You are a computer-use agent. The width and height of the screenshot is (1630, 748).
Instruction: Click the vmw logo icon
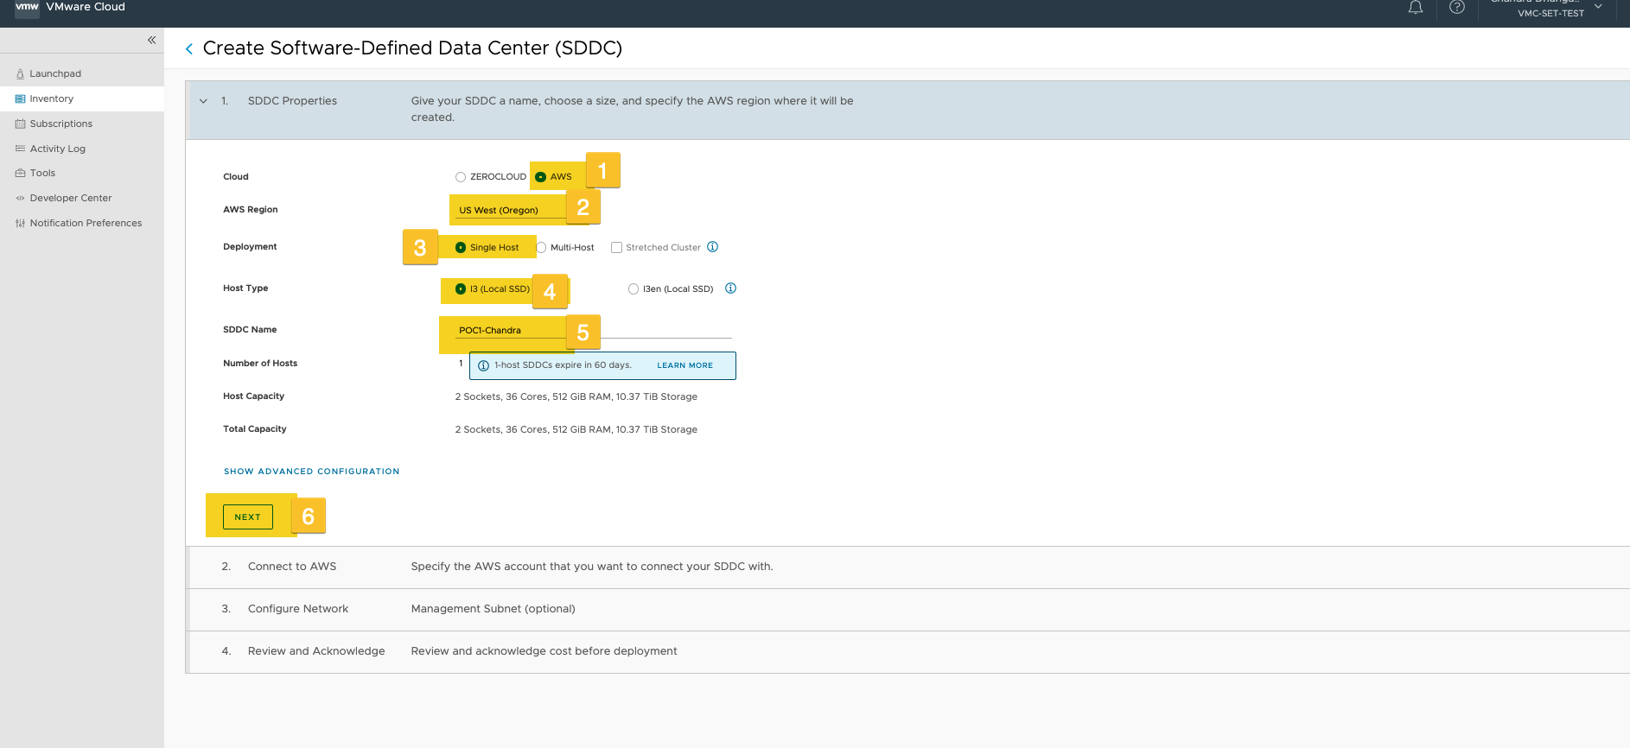[27, 8]
